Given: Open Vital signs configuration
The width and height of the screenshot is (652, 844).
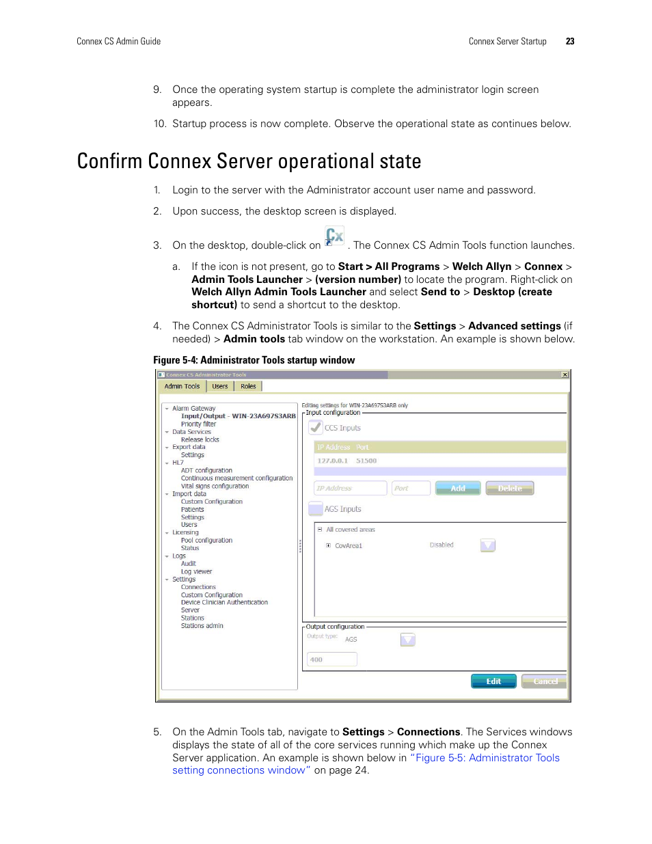Looking at the screenshot, I should point(215,486).
